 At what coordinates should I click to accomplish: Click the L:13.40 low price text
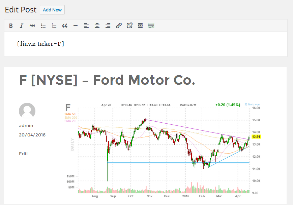(152, 105)
